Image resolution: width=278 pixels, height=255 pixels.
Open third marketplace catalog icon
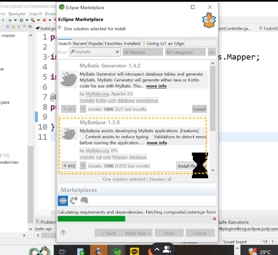pyautogui.click(x=84, y=201)
